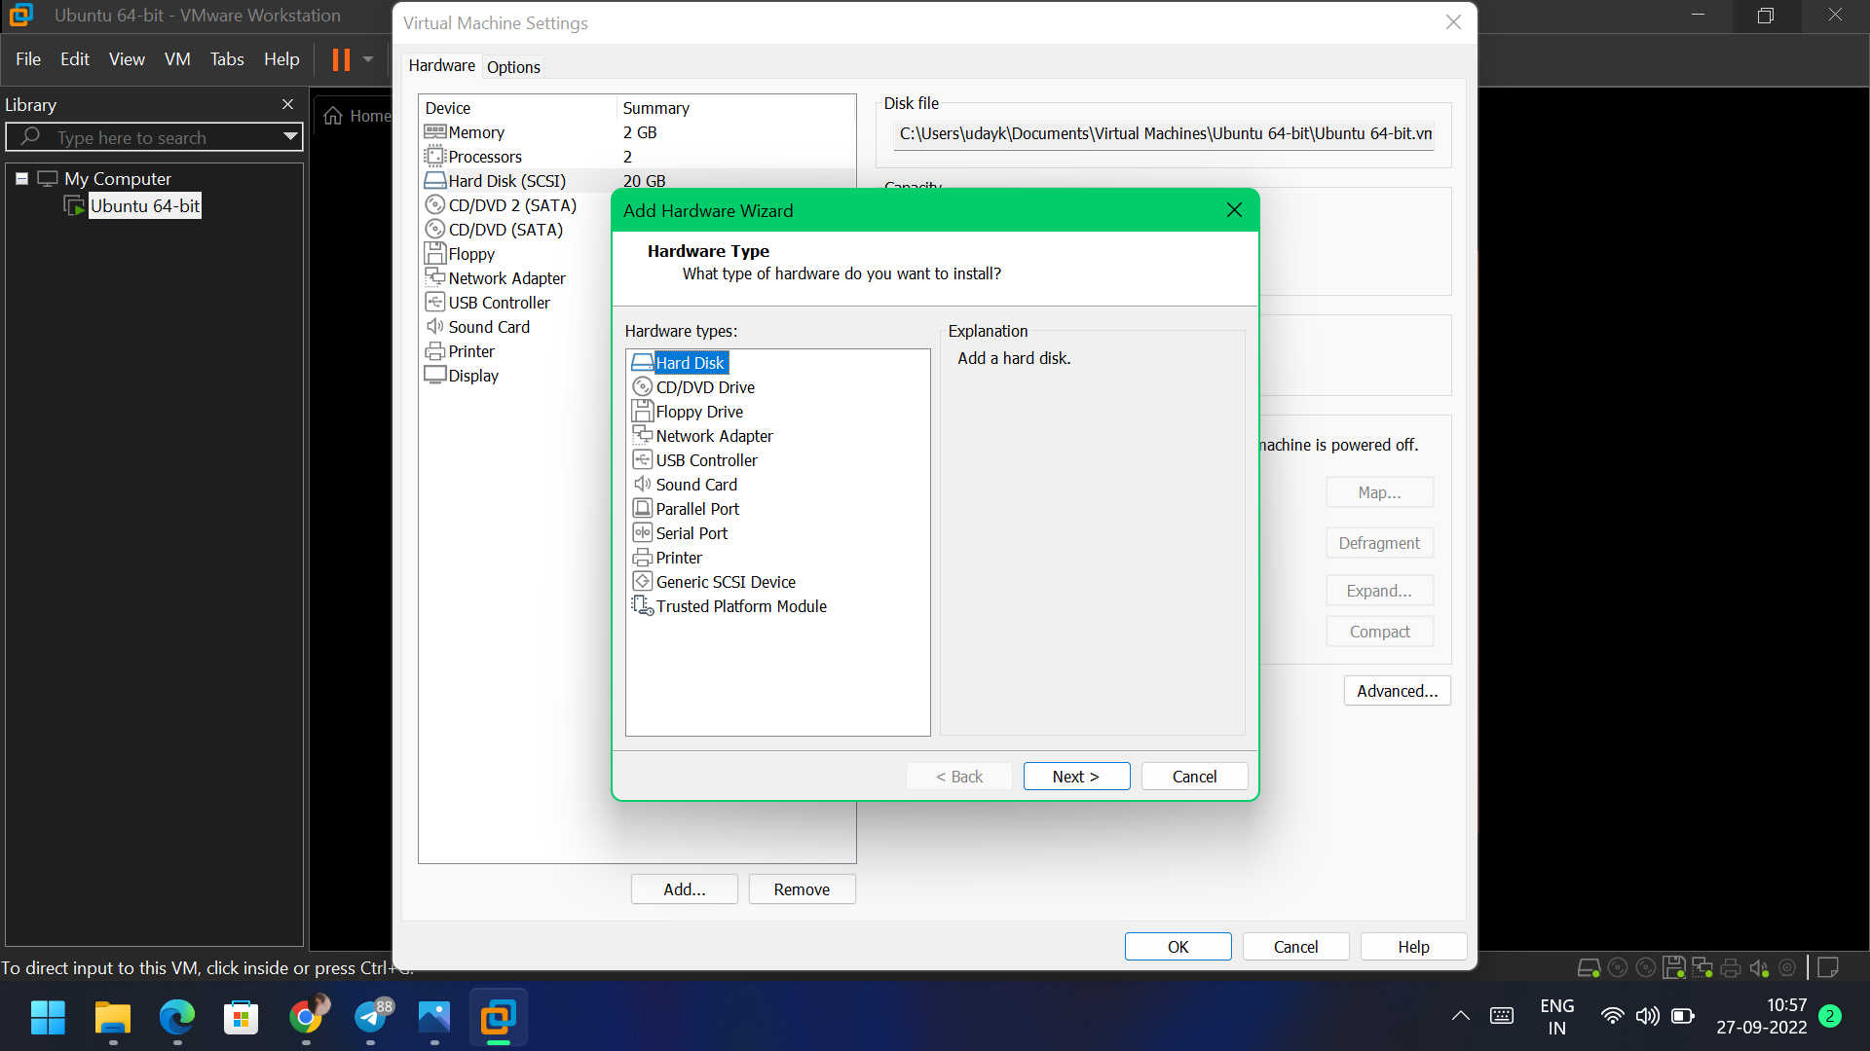The image size is (1870, 1051).
Task: Click the Next > button in the wizard
Action: [1076, 777]
